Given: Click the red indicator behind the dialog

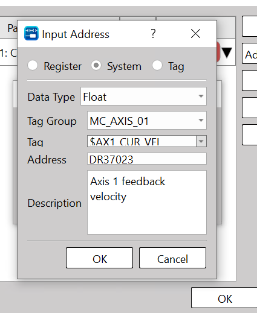Looking at the screenshot, I should pos(218,52).
